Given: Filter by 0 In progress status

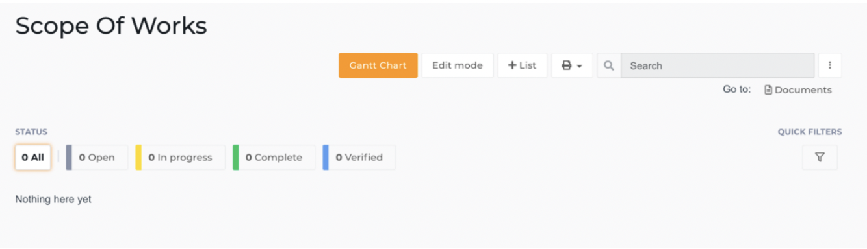Looking at the screenshot, I should (x=180, y=158).
